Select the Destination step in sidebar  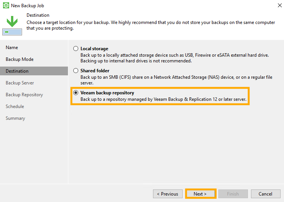[17, 71]
